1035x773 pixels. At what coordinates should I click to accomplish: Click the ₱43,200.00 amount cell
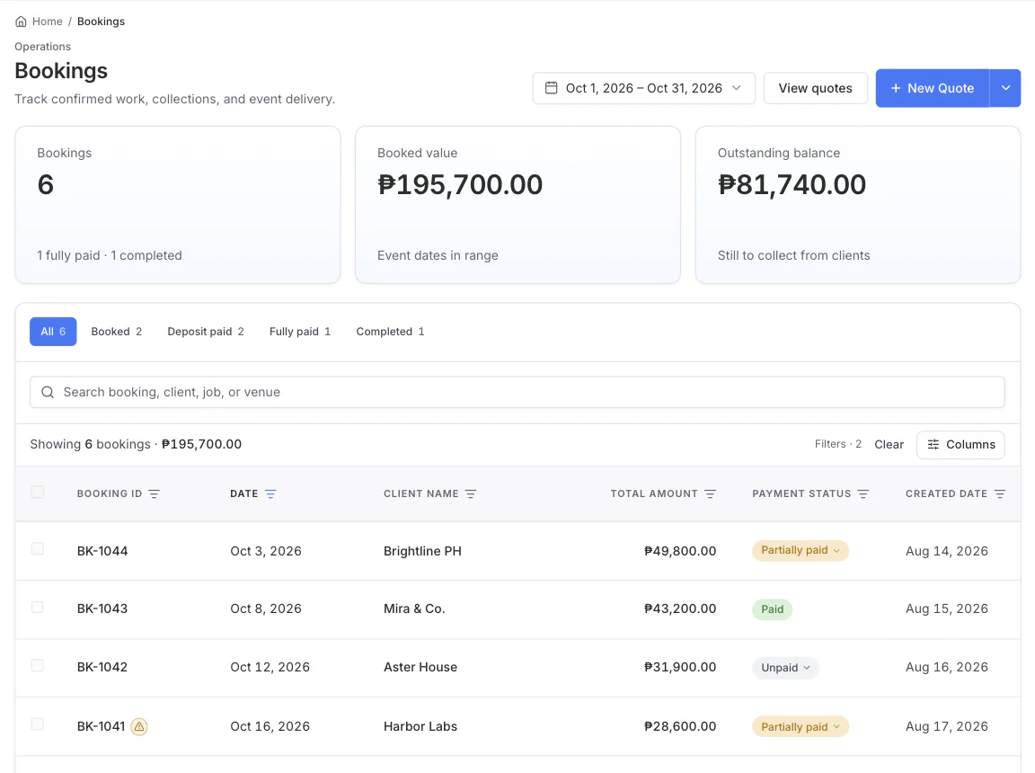tap(680, 609)
